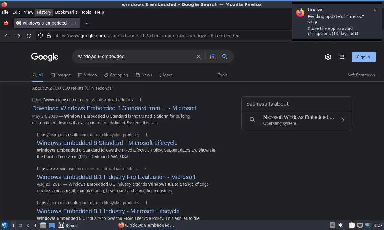Switch to workspace 2
384x230 pixels.
[x=20, y=226]
